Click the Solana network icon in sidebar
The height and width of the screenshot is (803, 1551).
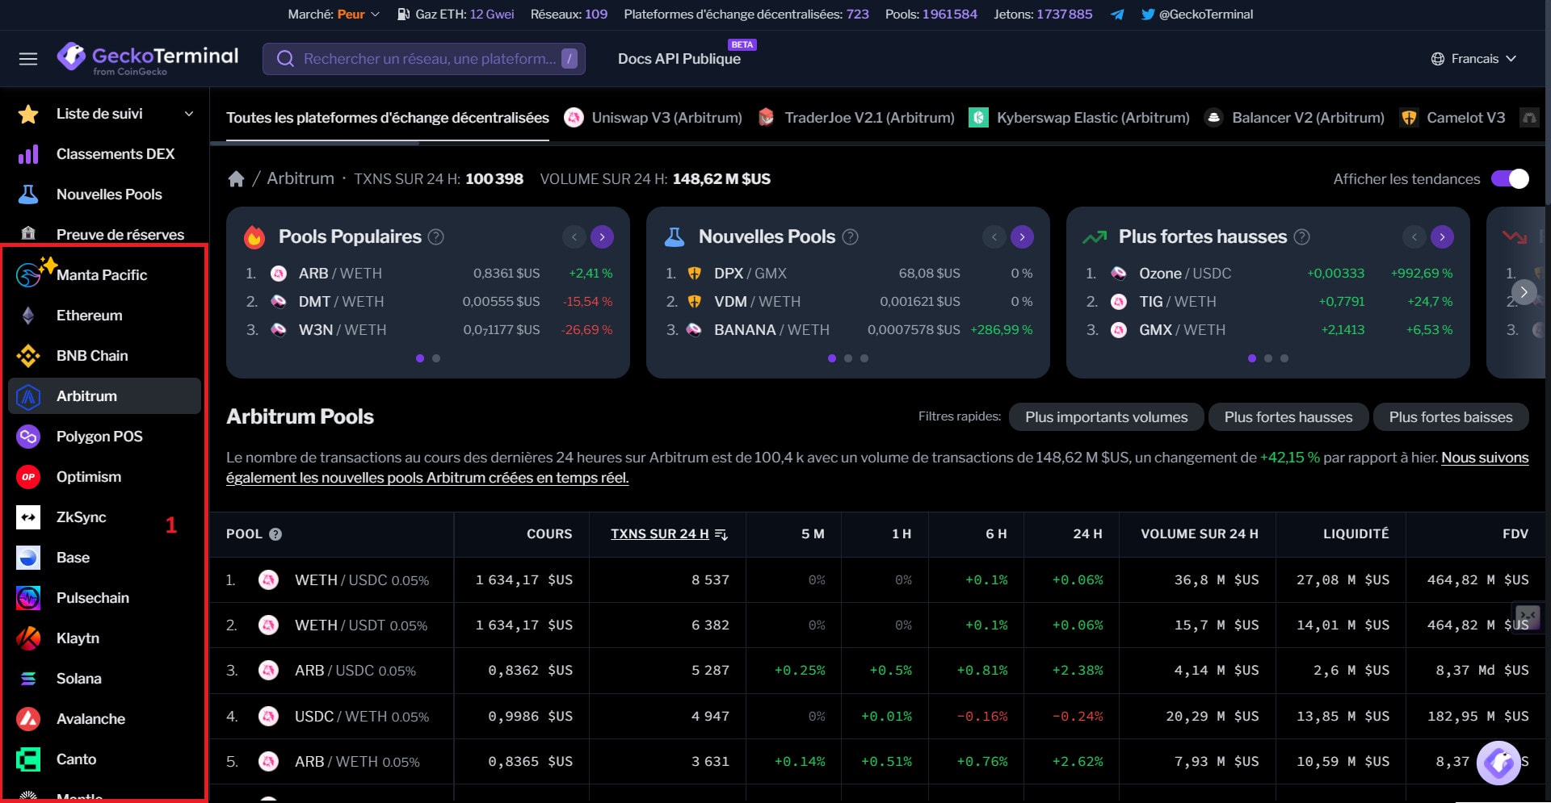[x=28, y=679]
